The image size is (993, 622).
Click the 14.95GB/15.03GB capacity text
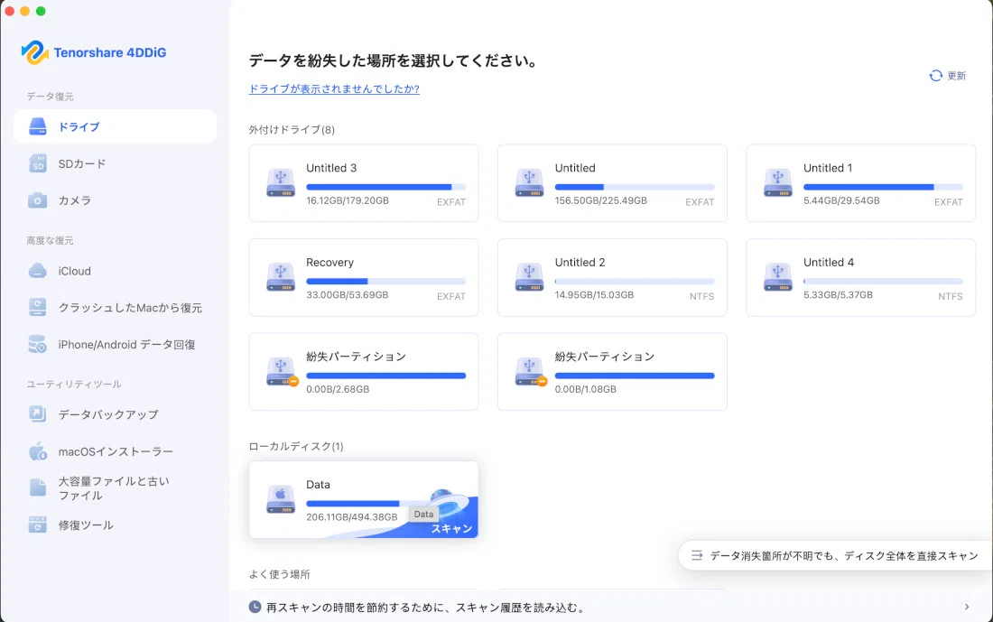click(594, 295)
